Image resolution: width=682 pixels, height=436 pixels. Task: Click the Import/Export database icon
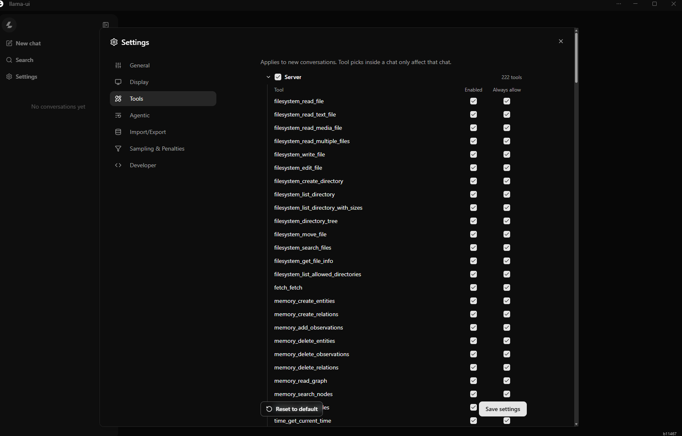coord(118,132)
